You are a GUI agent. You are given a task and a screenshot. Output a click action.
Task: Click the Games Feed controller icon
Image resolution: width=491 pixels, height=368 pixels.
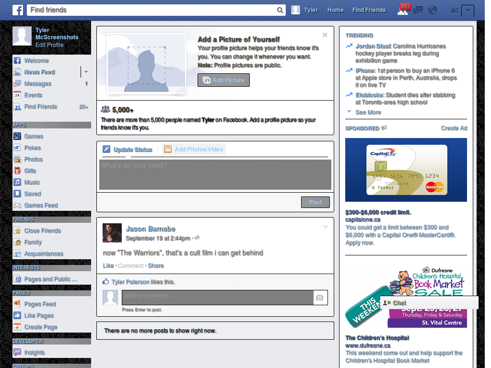coord(17,205)
